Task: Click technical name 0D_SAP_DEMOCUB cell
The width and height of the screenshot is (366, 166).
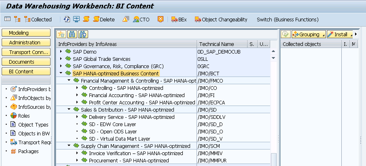Action: pyautogui.click(x=222, y=52)
